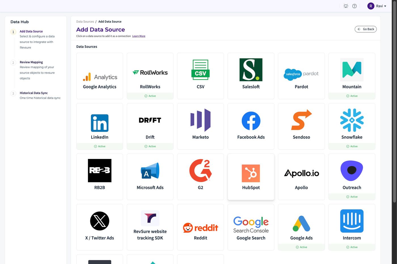397x264 pixels.
Task: Click the Data Hub sidebar title
Action: click(x=20, y=22)
